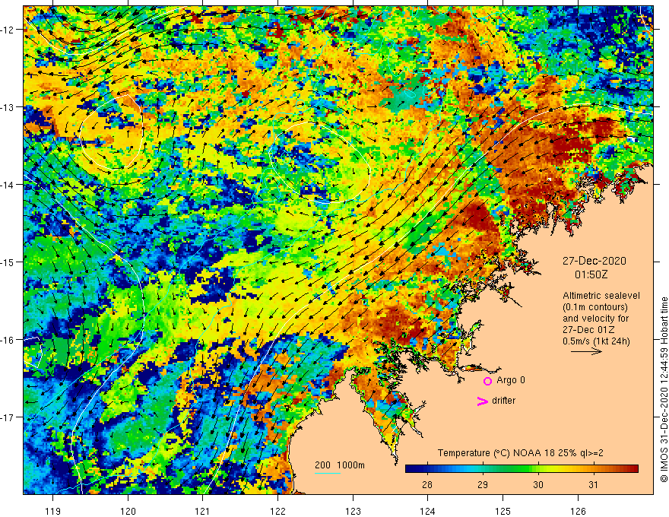This screenshot has width=669, height=517.
Task: Click the 200 1000m depth label
Action: click(340, 465)
